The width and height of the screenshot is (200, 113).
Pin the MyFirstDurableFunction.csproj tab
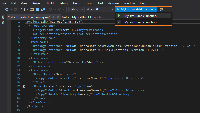click(53, 17)
